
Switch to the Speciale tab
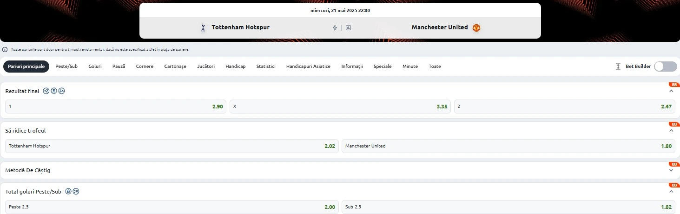coord(383,67)
